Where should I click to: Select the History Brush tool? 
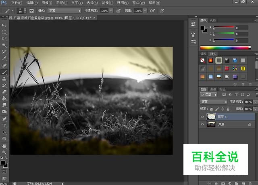(4, 85)
